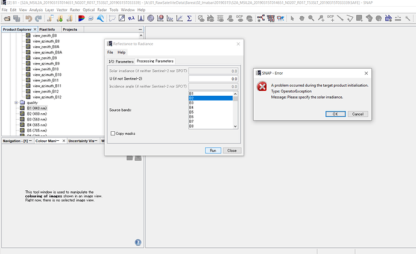Click OK in the SNAP Error dialog
This screenshot has width=416, height=254.
coord(335,114)
